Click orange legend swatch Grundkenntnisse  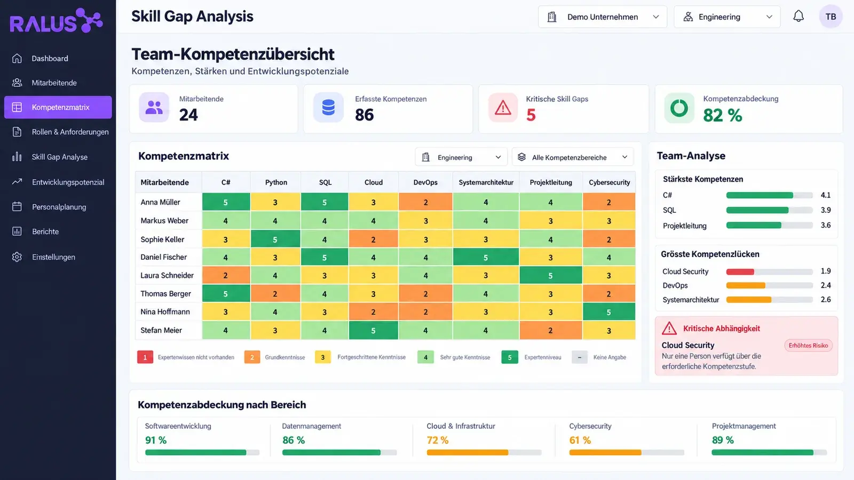coord(252,357)
